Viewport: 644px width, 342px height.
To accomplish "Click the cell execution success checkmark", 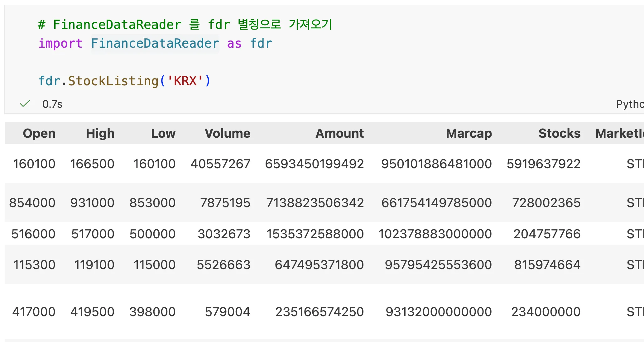I will point(25,104).
